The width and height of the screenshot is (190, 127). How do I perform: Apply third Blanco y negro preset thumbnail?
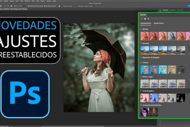[163, 84]
